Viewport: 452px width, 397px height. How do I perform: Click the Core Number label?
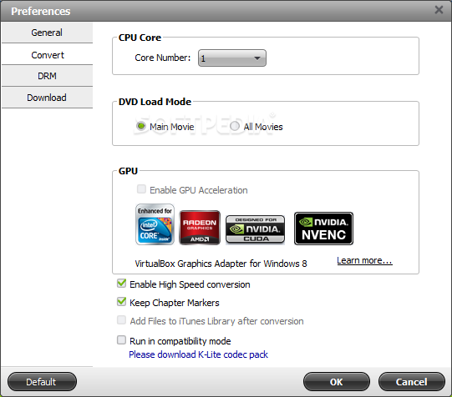point(163,58)
